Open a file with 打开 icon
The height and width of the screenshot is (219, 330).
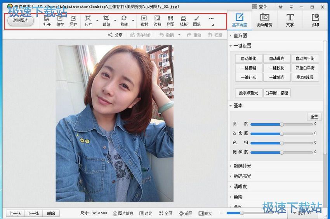point(47,21)
